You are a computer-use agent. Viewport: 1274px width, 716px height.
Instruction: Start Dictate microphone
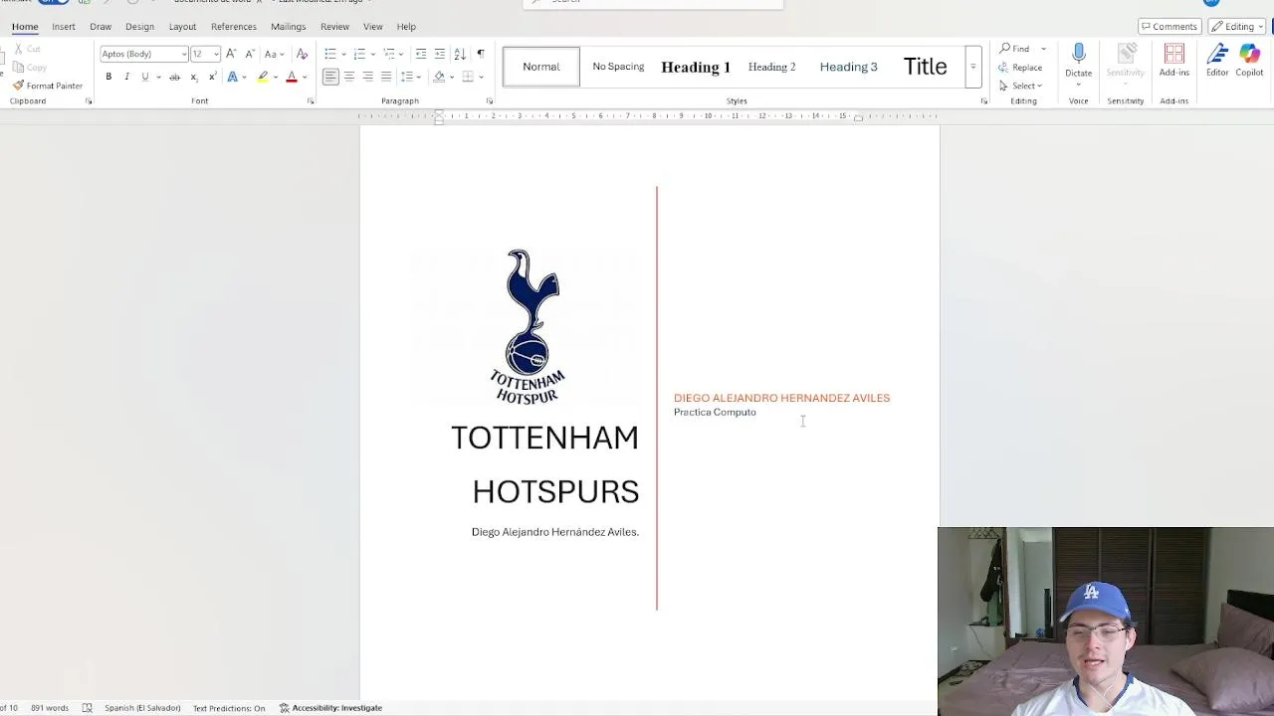point(1079,60)
